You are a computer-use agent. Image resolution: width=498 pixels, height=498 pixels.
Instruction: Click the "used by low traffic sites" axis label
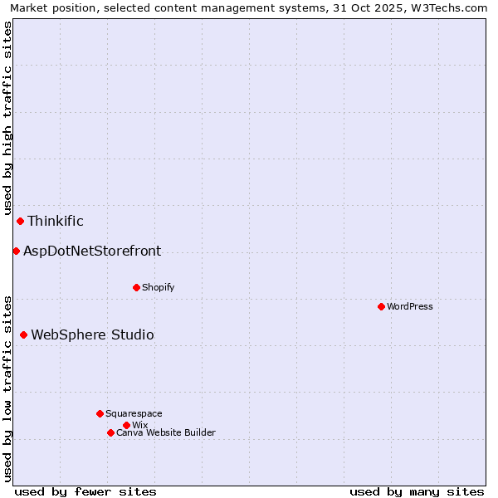tap(7, 388)
